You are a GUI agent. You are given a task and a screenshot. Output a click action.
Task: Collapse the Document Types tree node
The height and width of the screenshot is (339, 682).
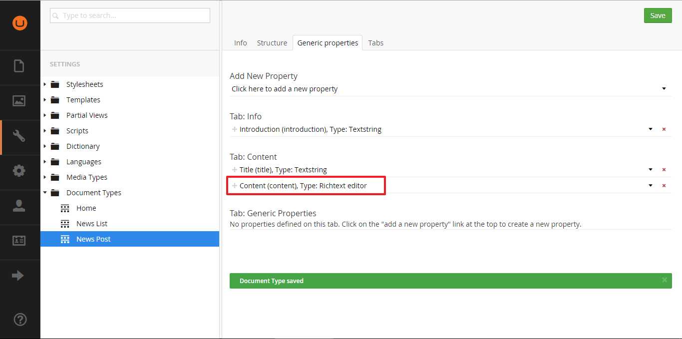45,193
